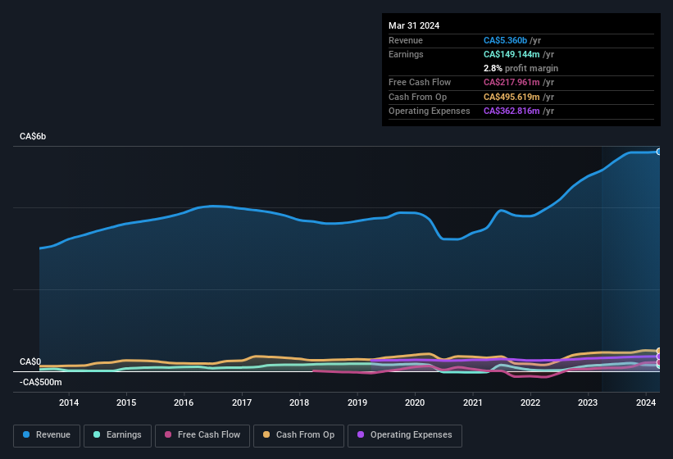Click the 2014 x-axis label

69,402
